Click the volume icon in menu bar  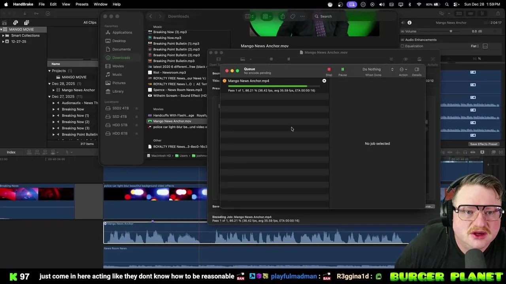(x=382, y=4)
